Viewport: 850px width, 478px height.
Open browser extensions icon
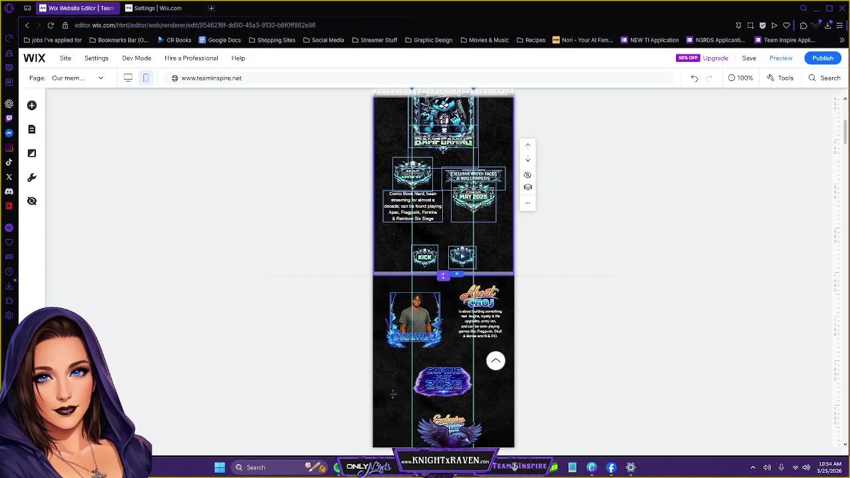coord(804,25)
